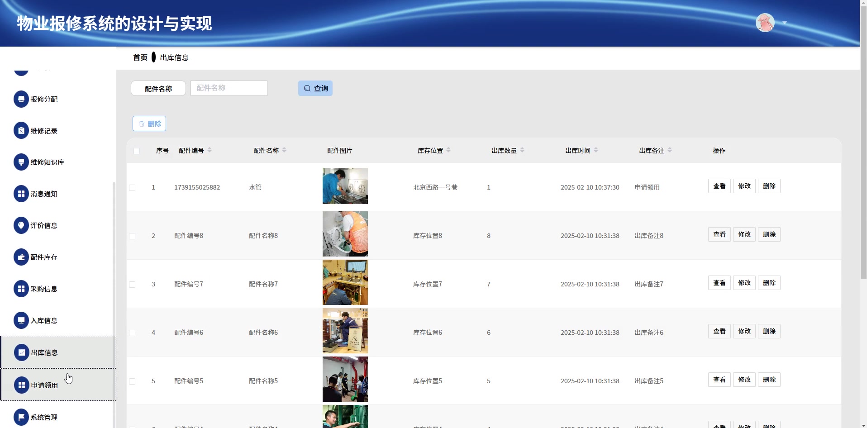Open the 维修记录 menu
The image size is (867, 428).
pyautogui.click(x=58, y=131)
